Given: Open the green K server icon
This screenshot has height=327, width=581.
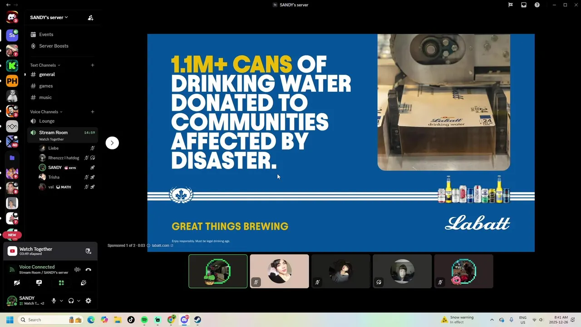Looking at the screenshot, I should [12, 66].
